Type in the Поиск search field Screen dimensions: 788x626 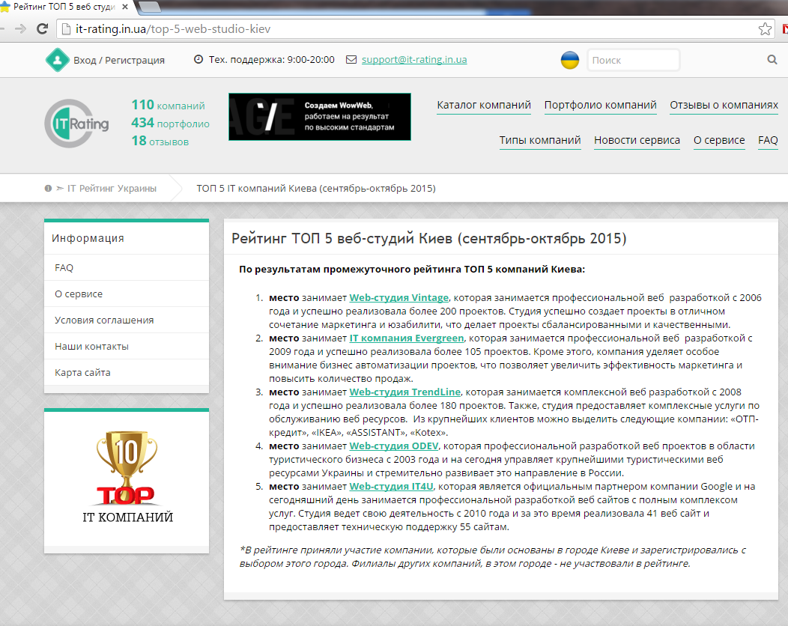pos(633,60)
